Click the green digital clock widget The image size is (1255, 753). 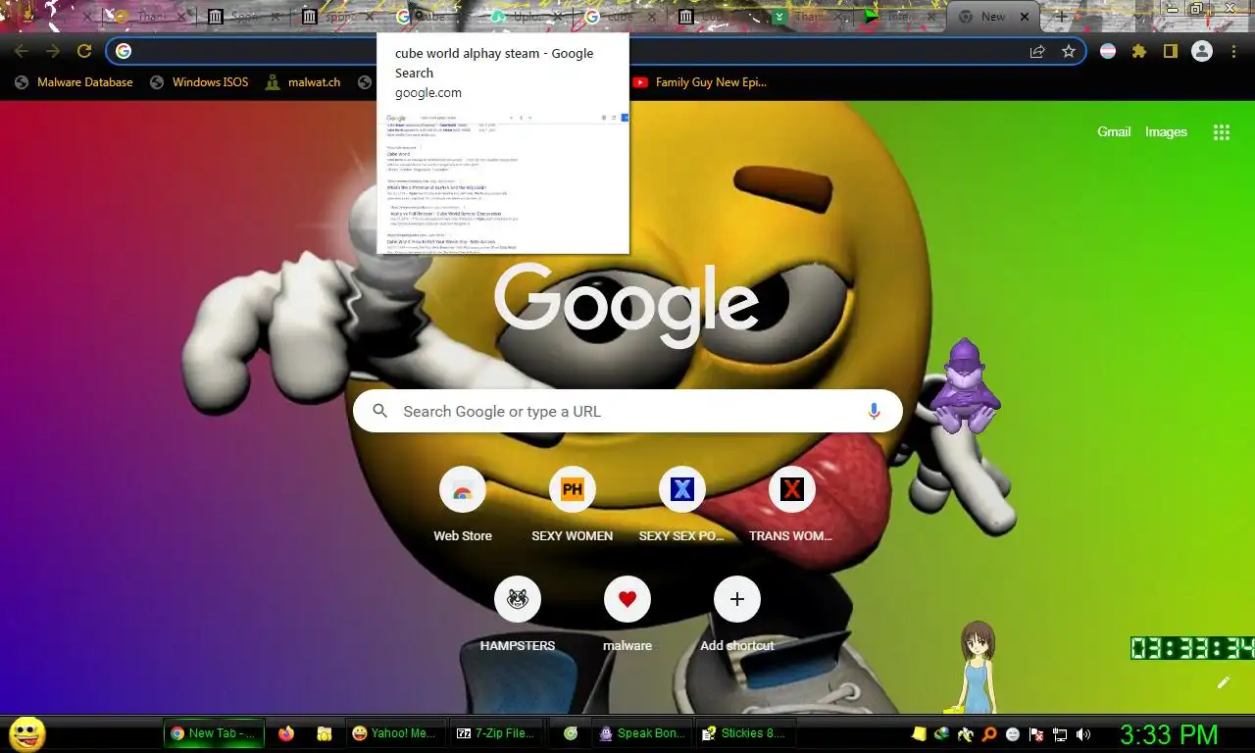tap(1192, 648)
